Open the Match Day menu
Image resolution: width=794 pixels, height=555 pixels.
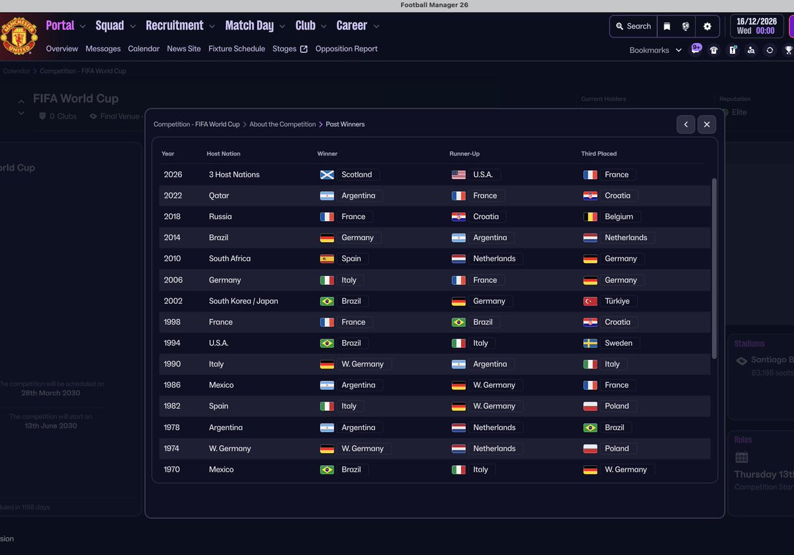tap(249, 26)
